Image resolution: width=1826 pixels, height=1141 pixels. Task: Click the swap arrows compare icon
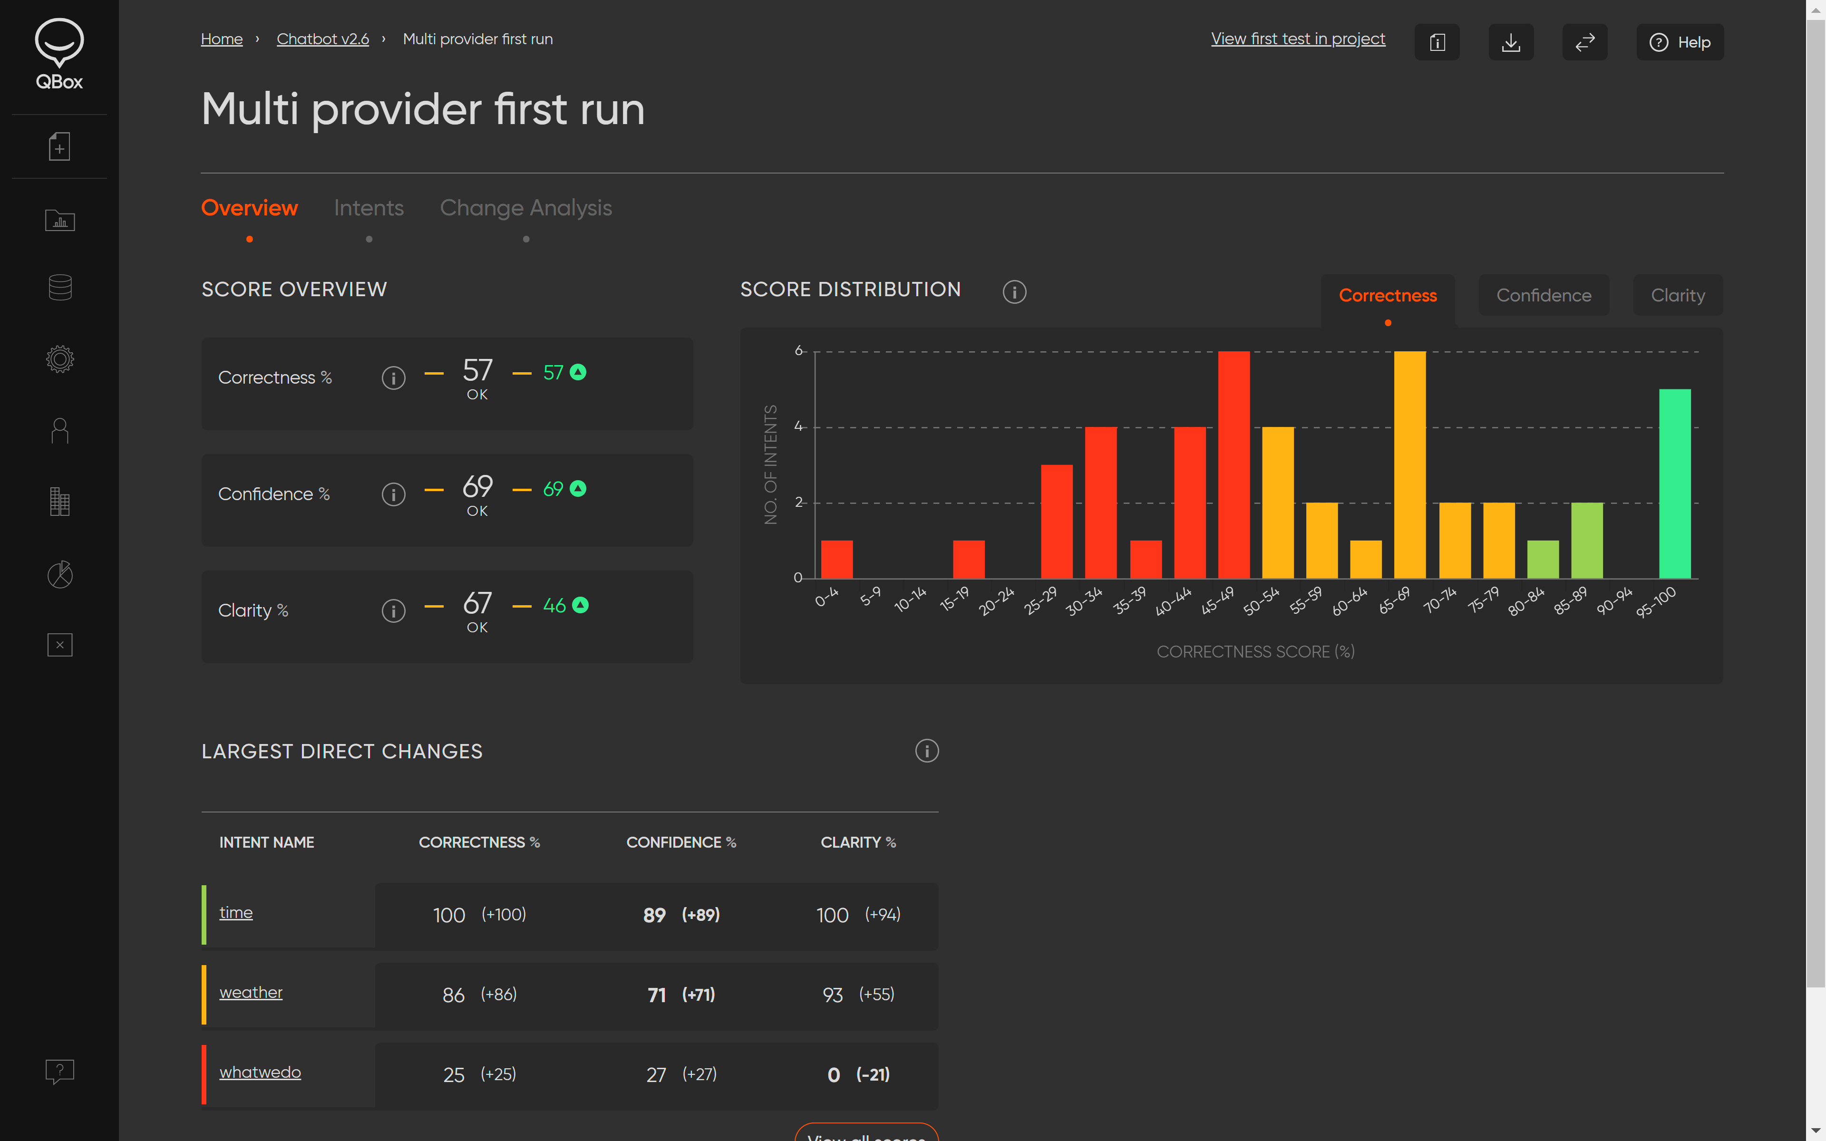(1584, 42)
